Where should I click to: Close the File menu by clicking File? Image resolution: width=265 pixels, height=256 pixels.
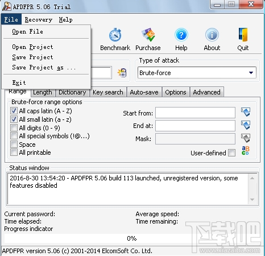coord(11,19)
